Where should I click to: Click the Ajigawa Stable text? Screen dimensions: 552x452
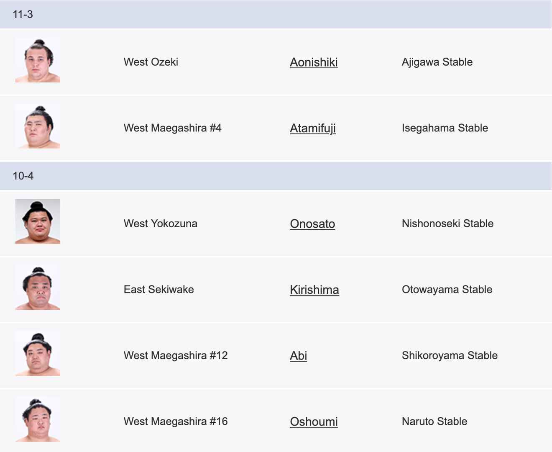(437, 62)
